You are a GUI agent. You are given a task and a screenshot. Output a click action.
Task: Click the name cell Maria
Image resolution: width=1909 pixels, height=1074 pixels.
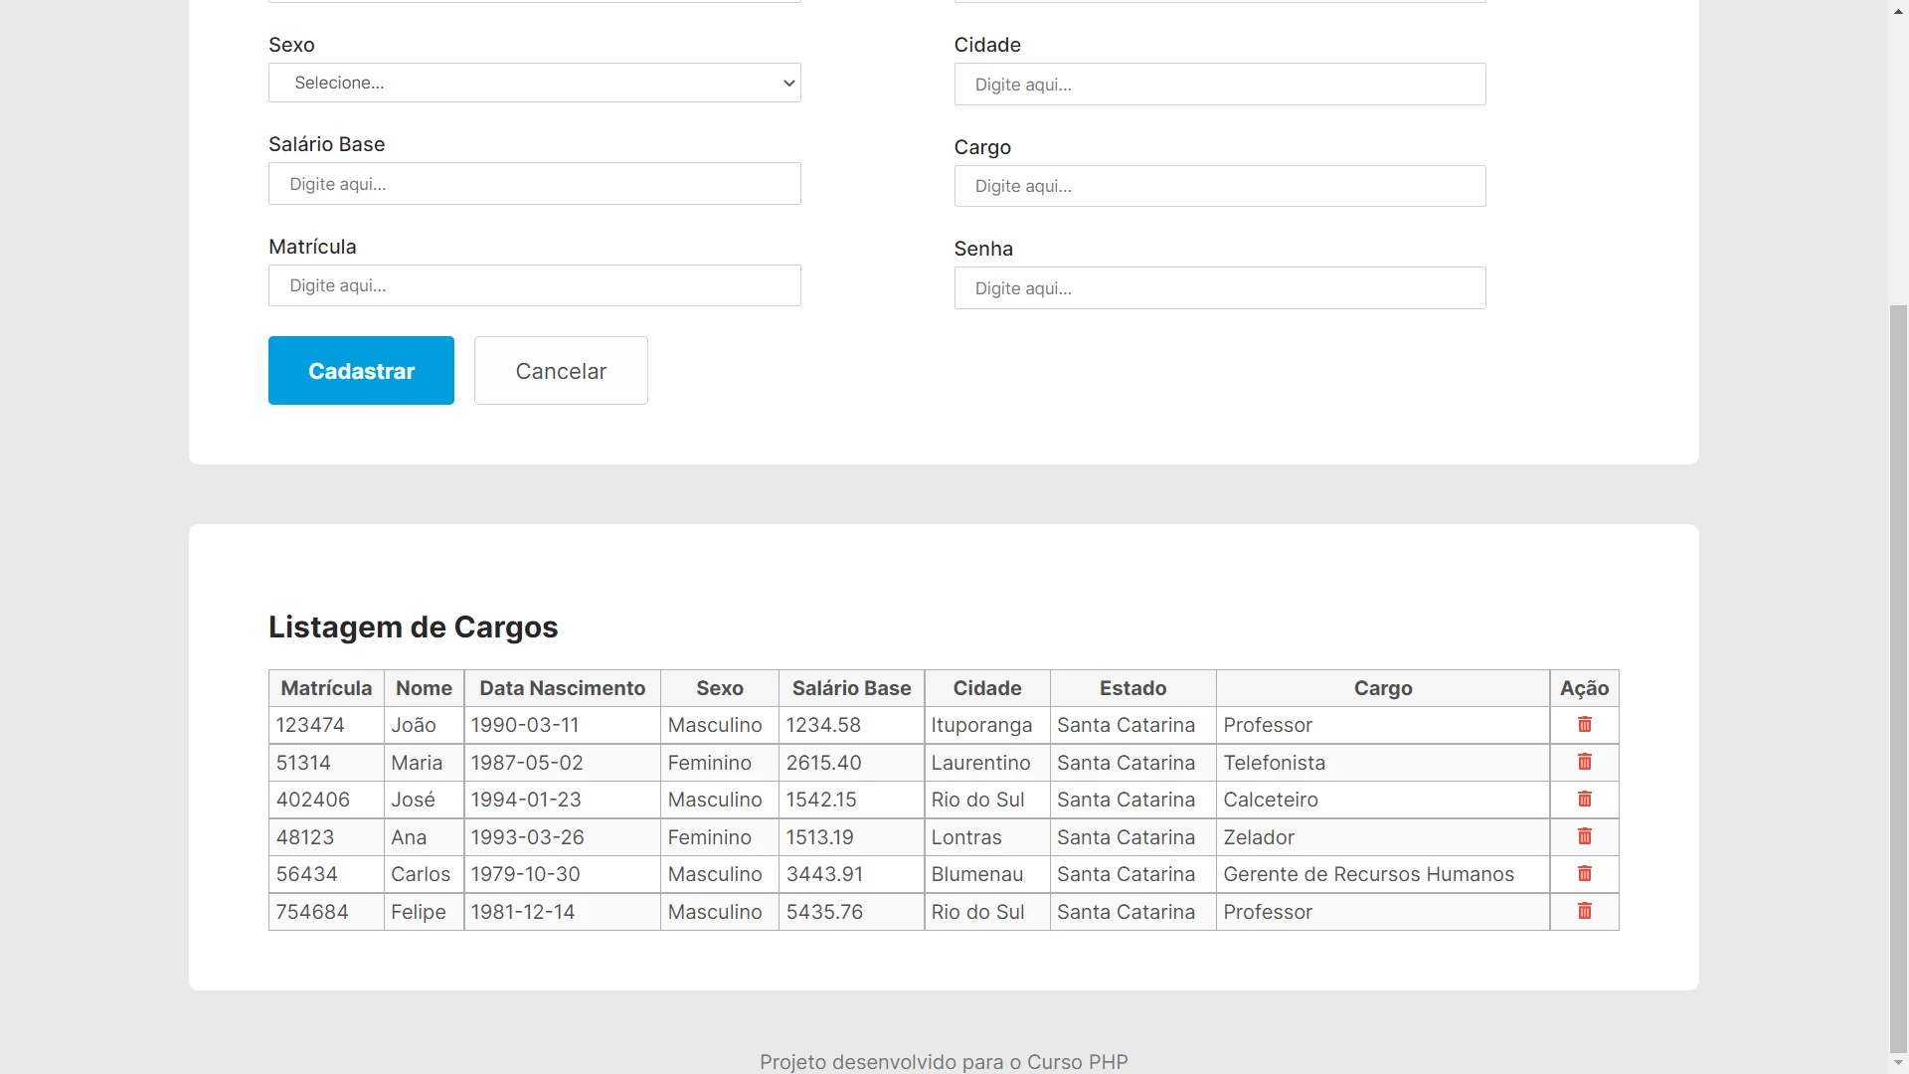click(x=424, y=763)
